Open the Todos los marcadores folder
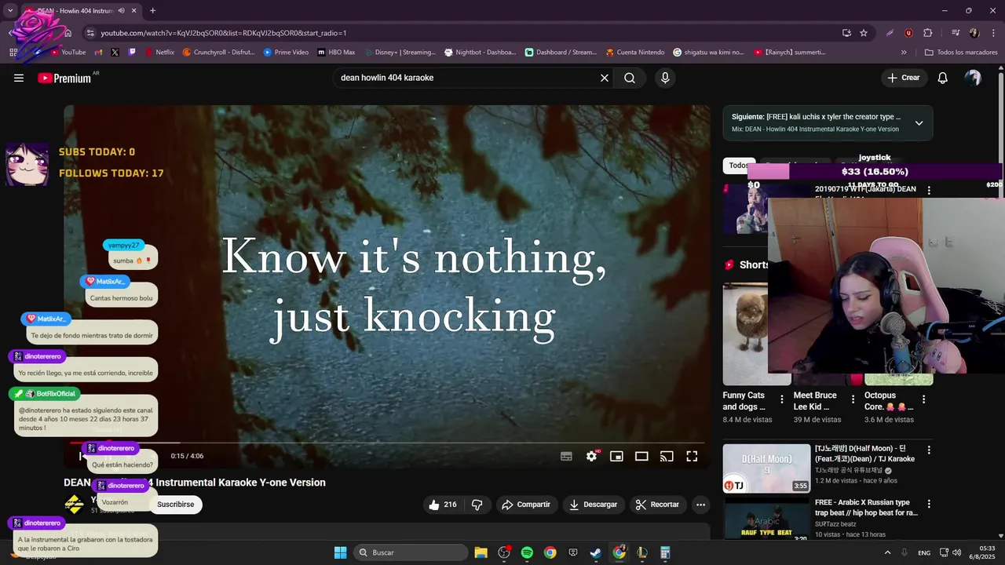The height and width of the screenshot is (565, 1005). pyautogui.click(x=961, y=53)
